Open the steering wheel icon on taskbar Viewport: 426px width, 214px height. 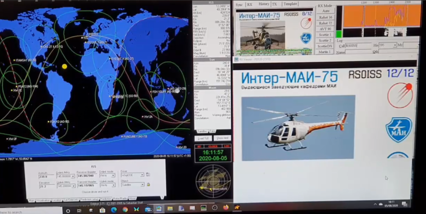[215, 208]
